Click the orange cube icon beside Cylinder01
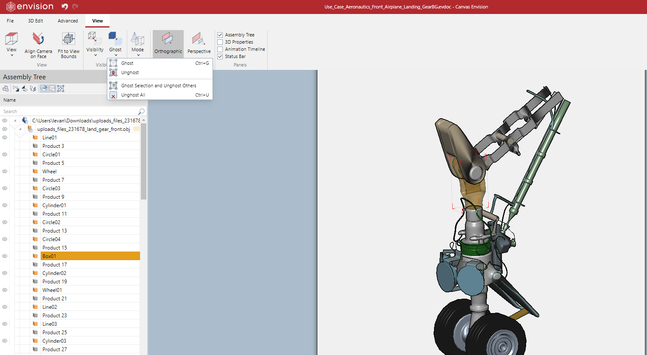Screen dimensions: 647x355 [35, 205]
